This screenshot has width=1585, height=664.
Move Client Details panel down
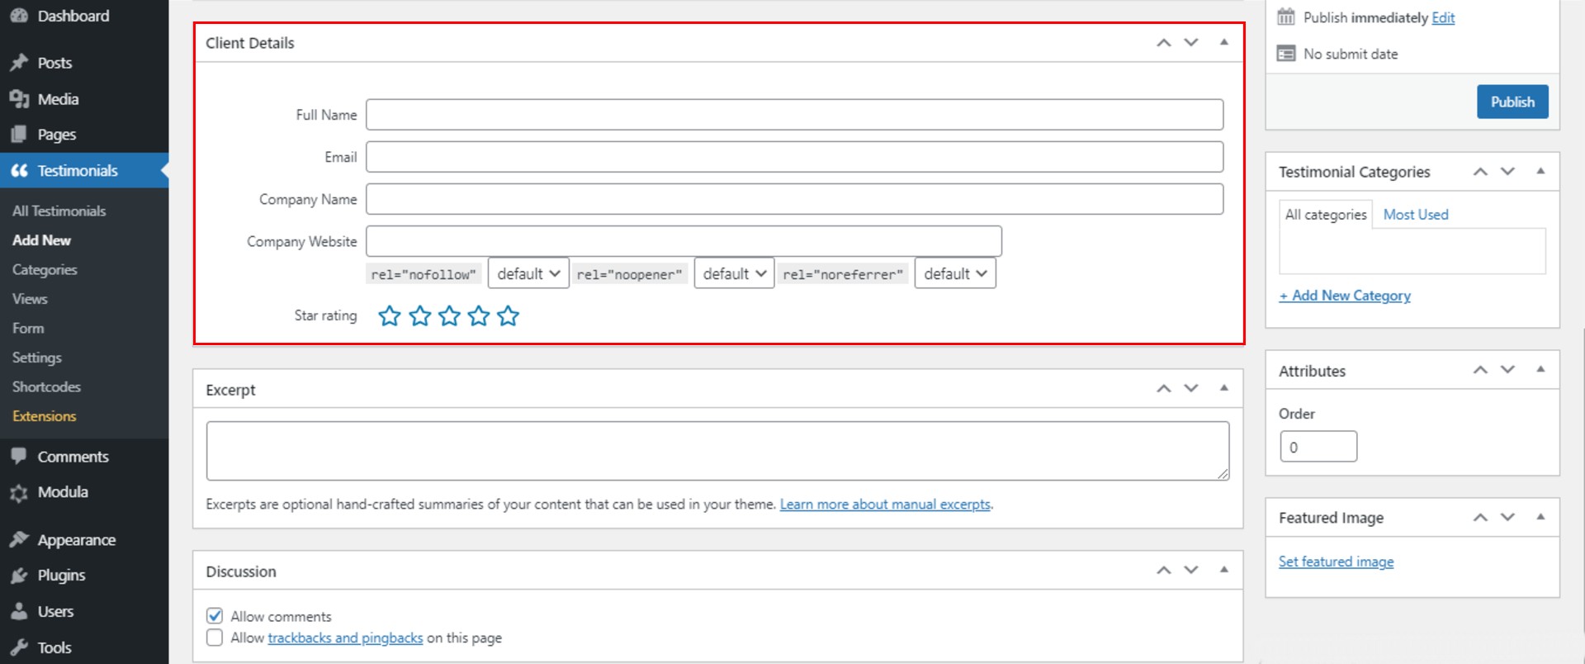[1191, 43]
